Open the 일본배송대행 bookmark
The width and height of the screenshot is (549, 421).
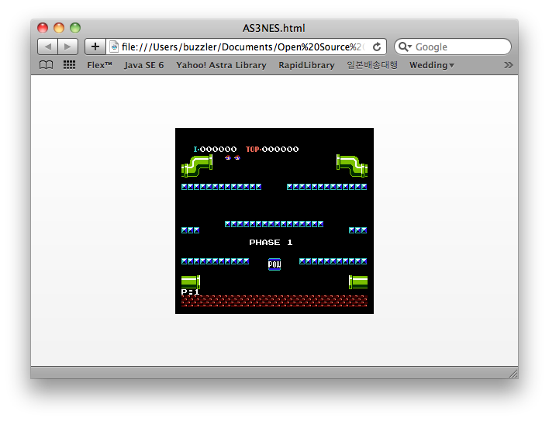tap(372, 65)
